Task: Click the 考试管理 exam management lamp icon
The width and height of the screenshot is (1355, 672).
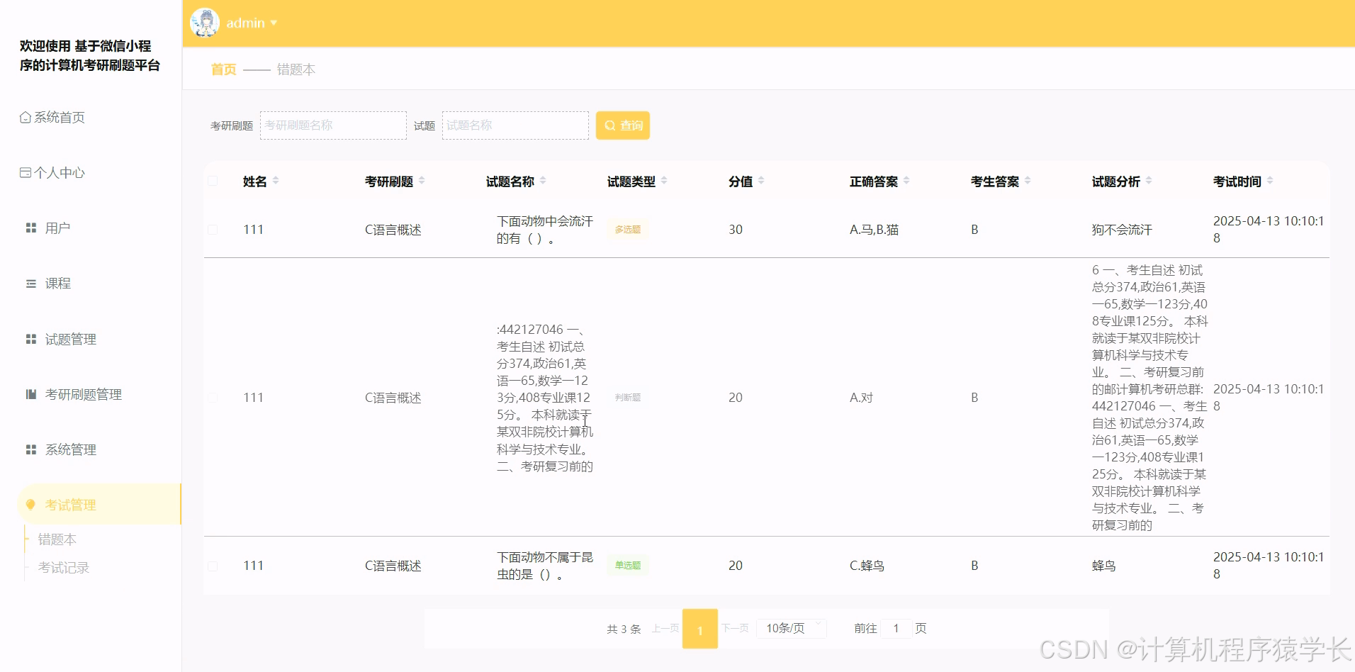Action: click(x=30, y=505)
